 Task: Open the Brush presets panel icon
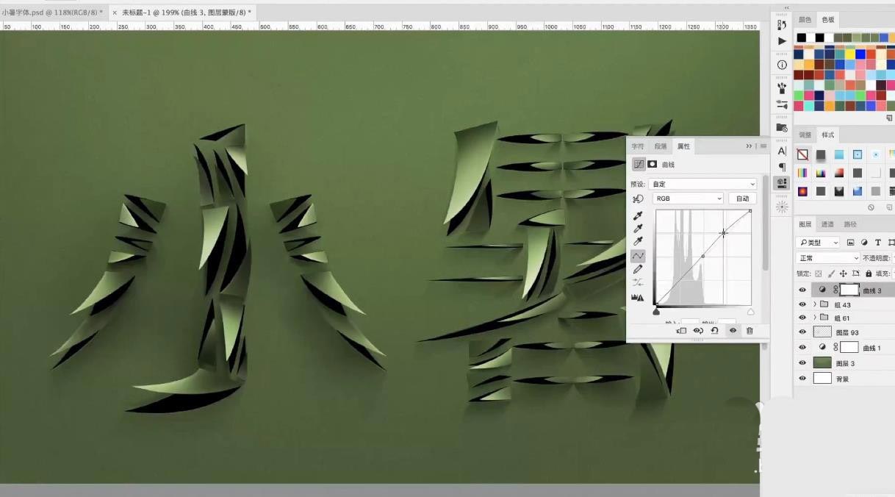point(782,88)
